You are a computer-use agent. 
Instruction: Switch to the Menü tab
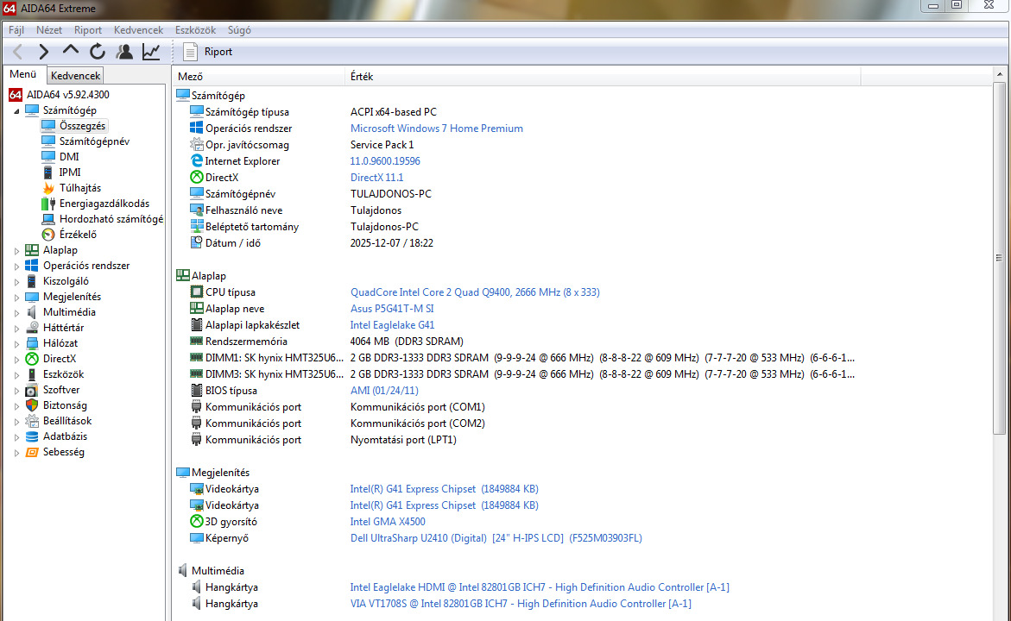pyautogui.click(x=22, y=74)
